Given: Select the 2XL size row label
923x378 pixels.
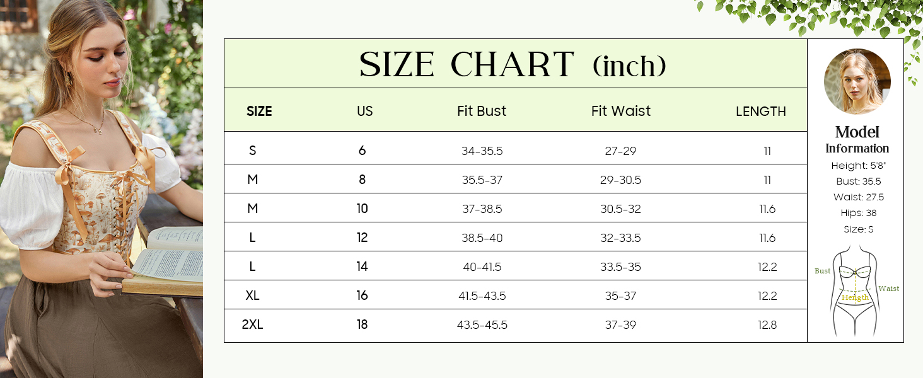Looking at the screenshot, I should [252, 324].
